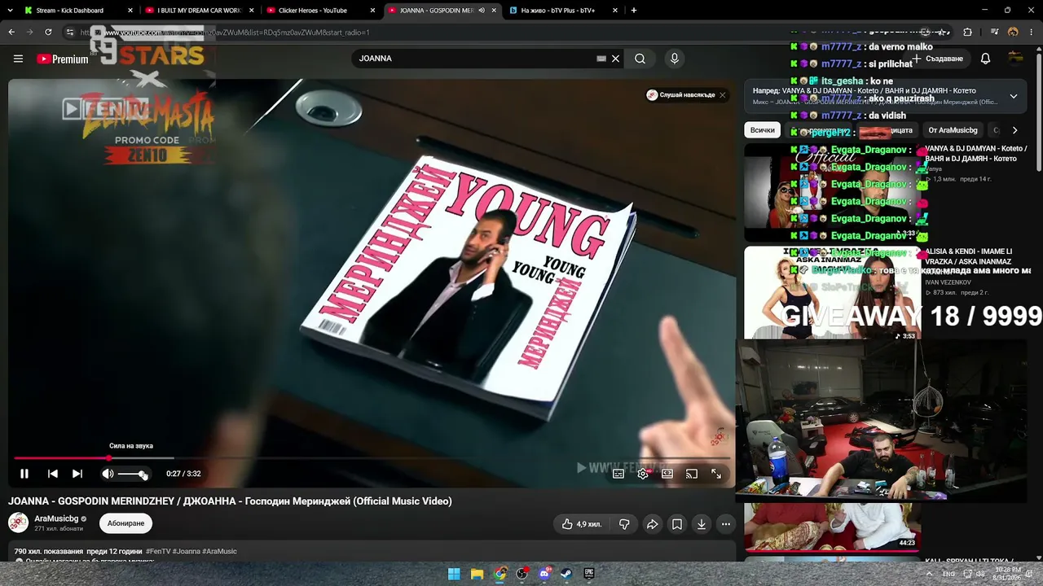
Task: Share the video
Action: [652, 524]
